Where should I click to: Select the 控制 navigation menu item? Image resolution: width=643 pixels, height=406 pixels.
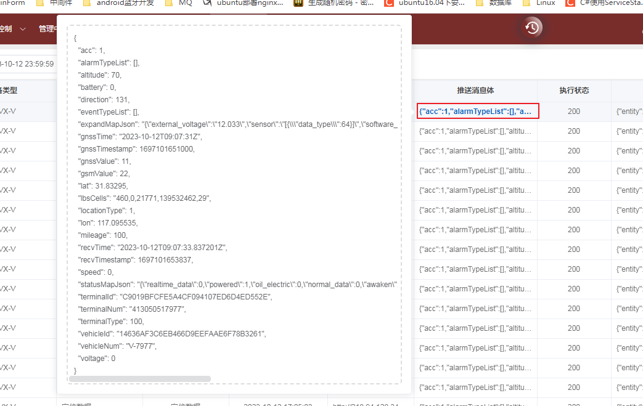6,29
